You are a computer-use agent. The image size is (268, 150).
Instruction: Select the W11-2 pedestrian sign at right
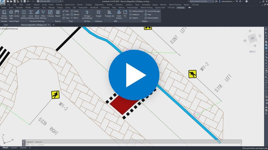click(x=192, y=74)
